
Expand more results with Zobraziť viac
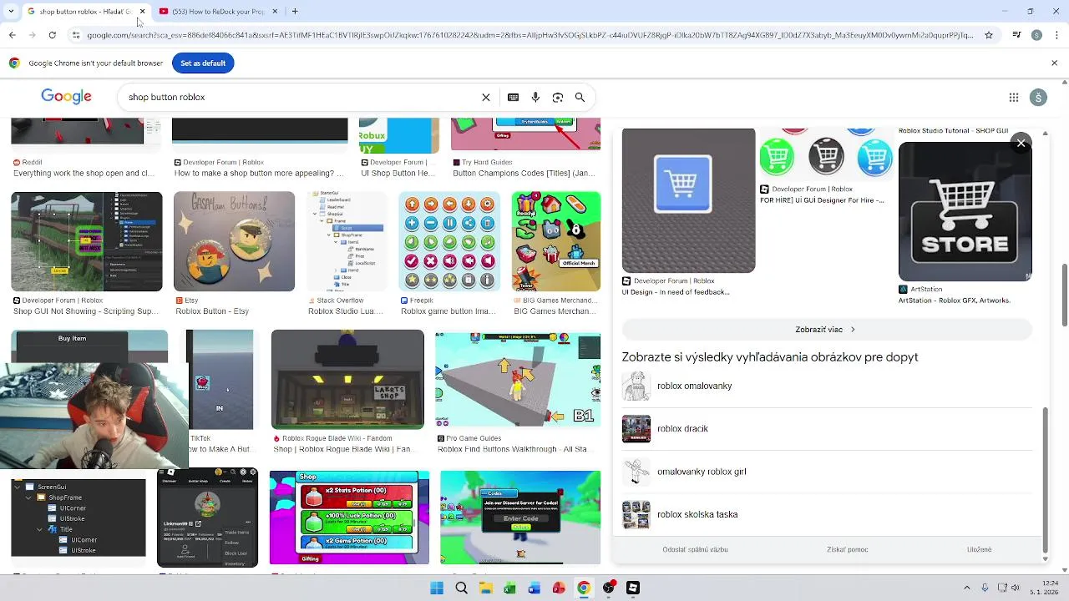coord(827,330)
